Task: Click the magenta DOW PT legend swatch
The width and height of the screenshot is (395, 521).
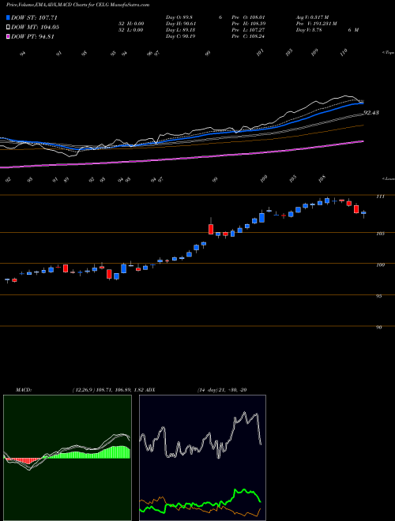Action: point(8,36)
